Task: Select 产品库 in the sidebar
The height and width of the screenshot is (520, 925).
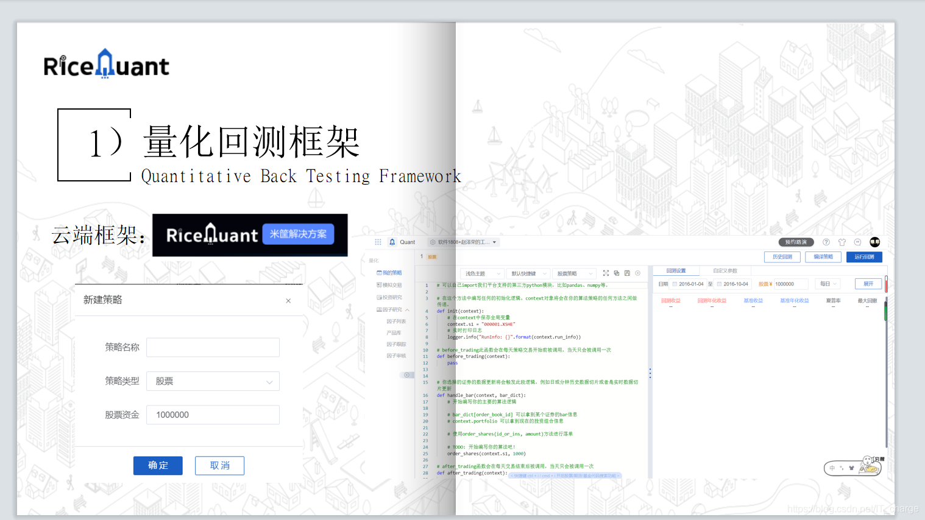Action: (394, 332)
